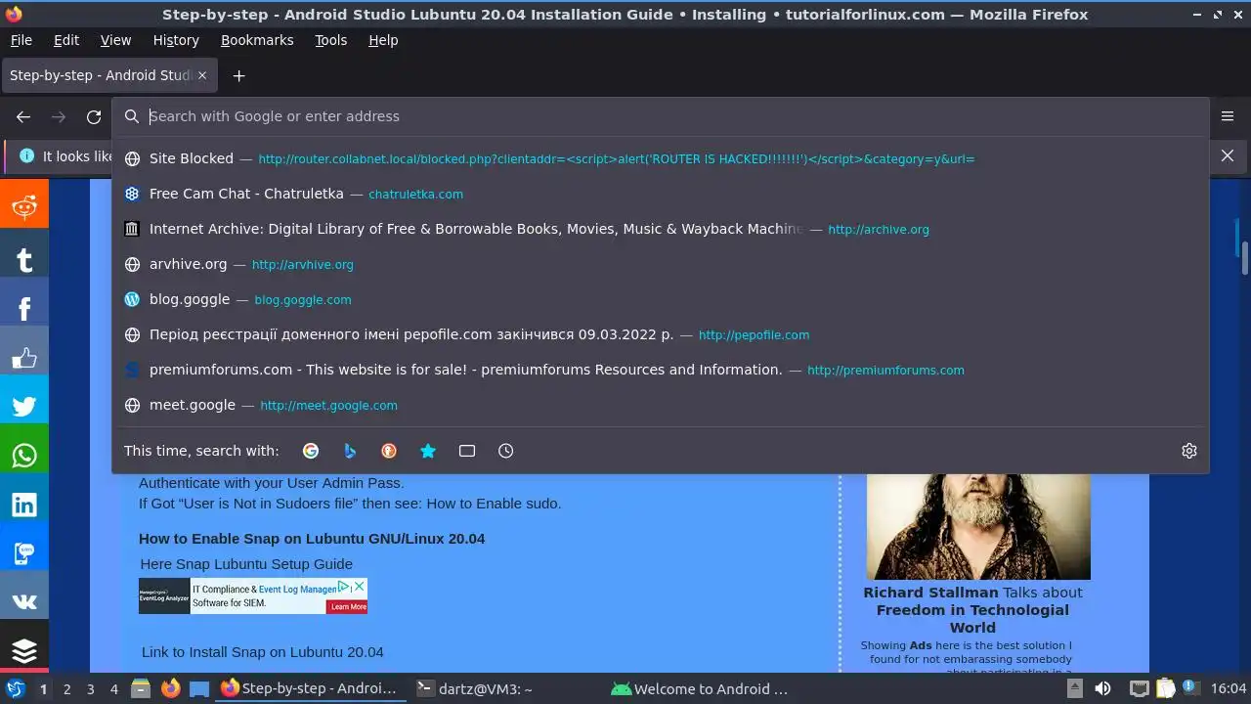Open the removable media eject tray icon
Screen dimensions: 1251x704
pos(1073,688)
